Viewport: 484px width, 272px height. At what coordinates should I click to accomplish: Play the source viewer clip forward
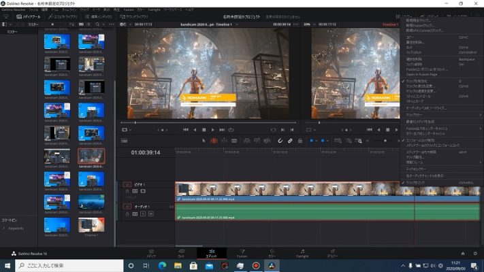(212, 130)
